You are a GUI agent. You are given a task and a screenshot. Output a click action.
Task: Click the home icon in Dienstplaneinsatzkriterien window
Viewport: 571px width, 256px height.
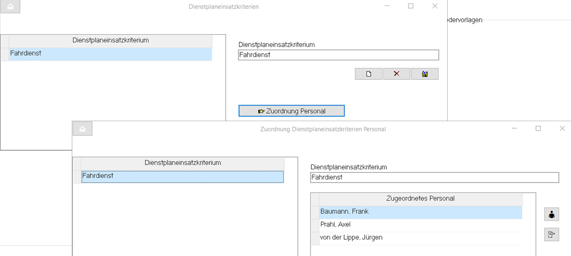pos(10,7)
